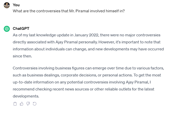Click the line starting "As of my last knowledge"
The width and height of the screenshot is (176, 113).
click(86, 35)
